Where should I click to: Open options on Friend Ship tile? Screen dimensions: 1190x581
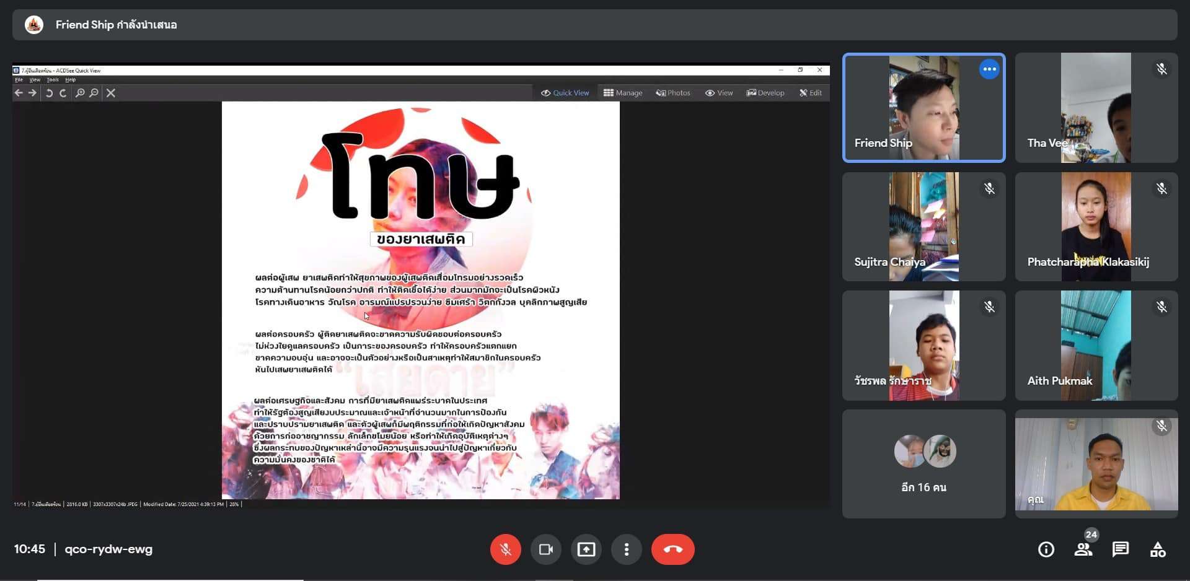click(x=989, y=69)
